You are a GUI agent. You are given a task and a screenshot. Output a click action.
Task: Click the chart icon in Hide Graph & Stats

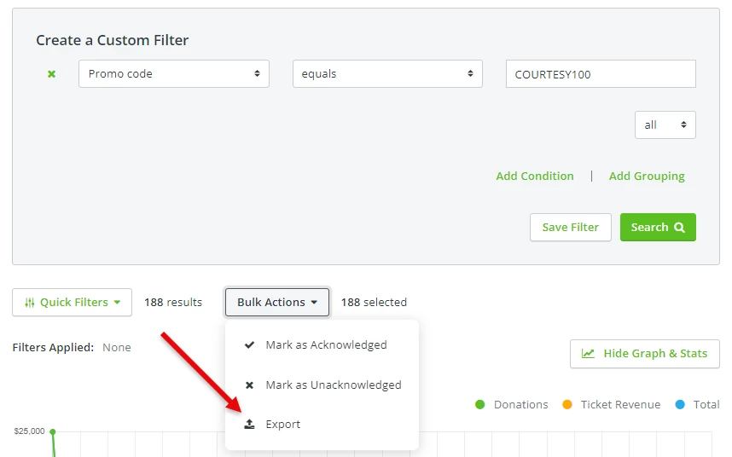[x=588, y=354]
